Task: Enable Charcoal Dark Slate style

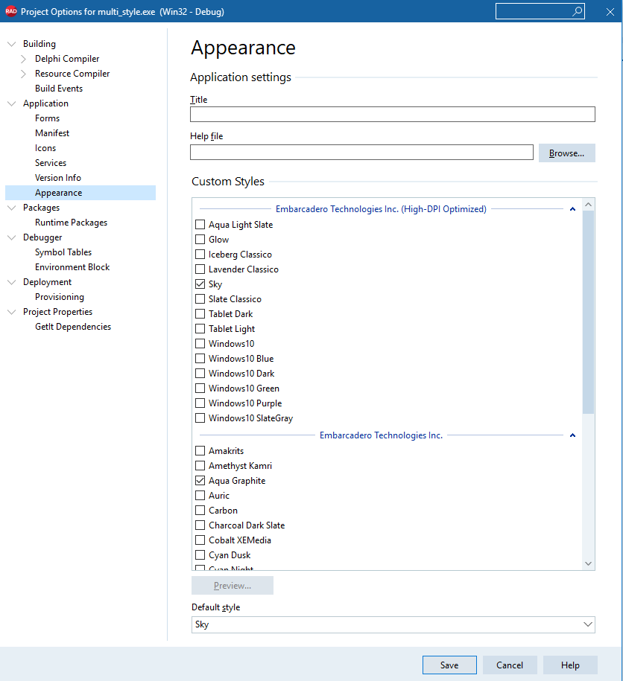Action: [200, 525]
